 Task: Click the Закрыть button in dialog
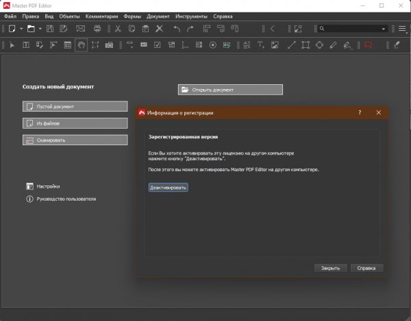point(331,268)
